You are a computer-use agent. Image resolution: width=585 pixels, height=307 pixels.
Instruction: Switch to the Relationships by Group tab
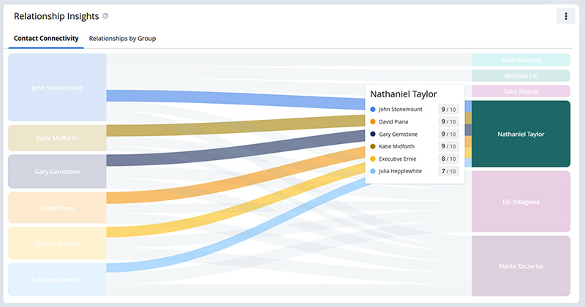coord(122,38)
